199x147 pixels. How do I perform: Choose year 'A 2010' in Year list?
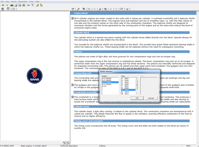(128, 92)
